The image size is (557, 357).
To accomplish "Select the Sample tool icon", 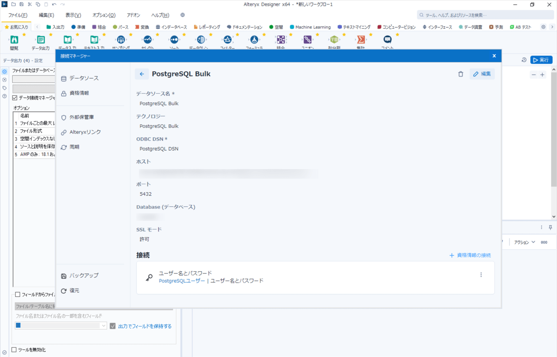I will 121,40.
